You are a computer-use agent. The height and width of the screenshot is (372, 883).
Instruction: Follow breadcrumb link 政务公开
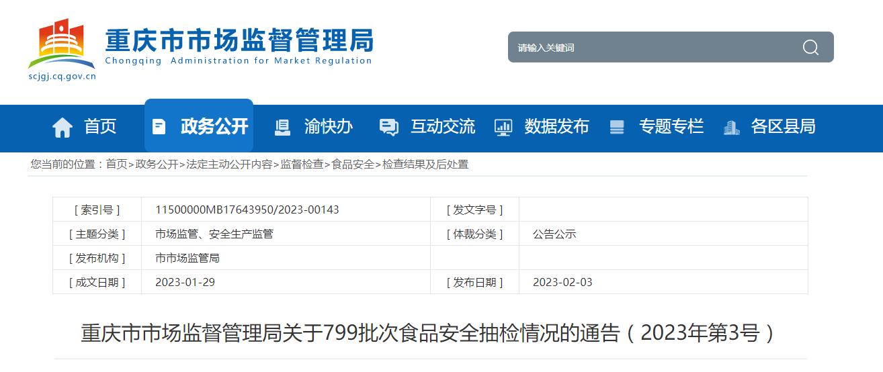pos(157,165)
